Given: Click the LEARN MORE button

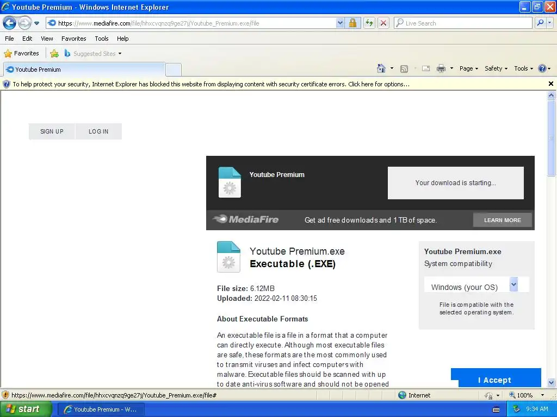Looking at the screenshot, I should pyautogui.click(x=502, y=220).
